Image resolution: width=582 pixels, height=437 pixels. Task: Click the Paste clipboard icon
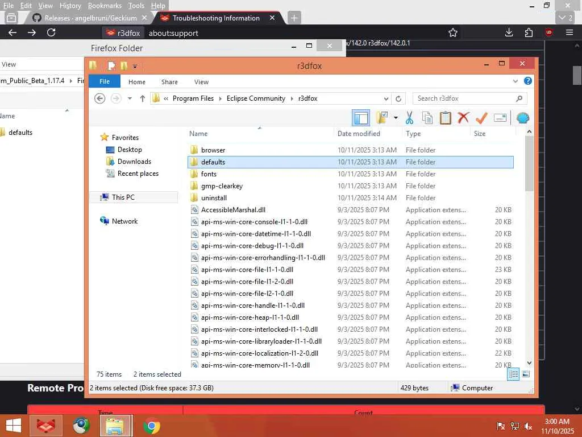(x=445, y=118)
